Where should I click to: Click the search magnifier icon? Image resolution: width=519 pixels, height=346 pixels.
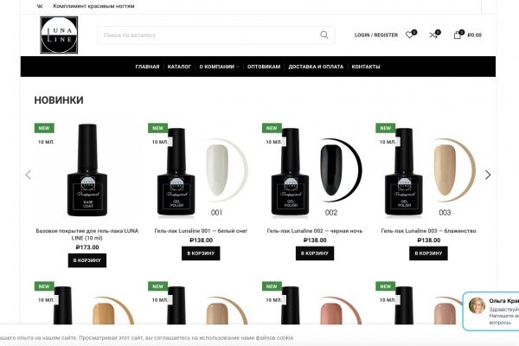[x=324, y=35]
